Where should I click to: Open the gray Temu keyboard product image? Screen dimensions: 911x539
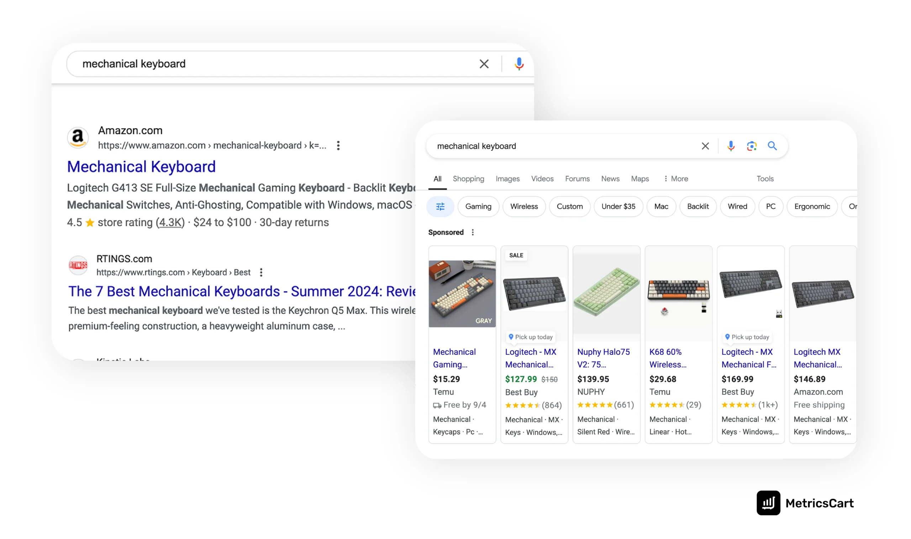pos(462,293)
